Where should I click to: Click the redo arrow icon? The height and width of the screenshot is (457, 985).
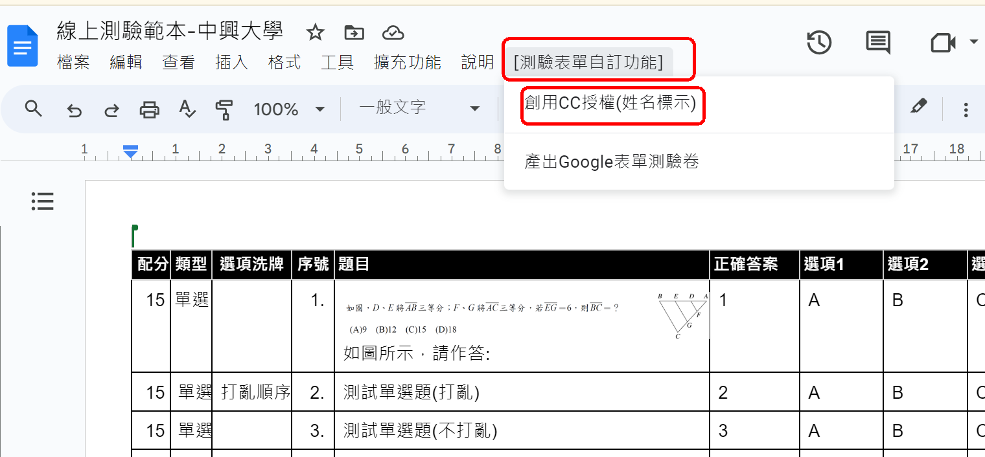pyautogui.click(x=111, y=110)
